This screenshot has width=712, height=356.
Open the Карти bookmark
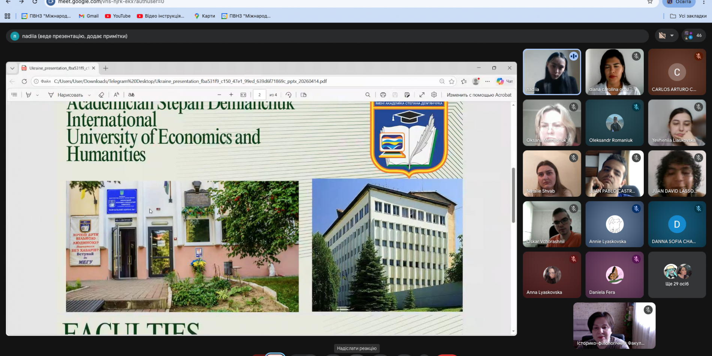click(x=204, y=16)
